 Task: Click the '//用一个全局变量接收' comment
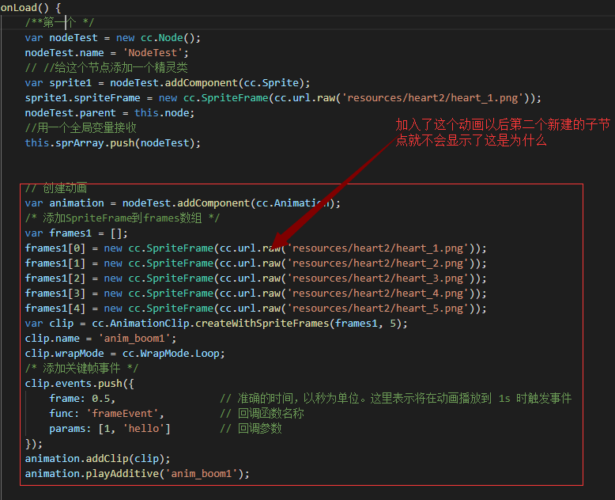click(81, 127)
